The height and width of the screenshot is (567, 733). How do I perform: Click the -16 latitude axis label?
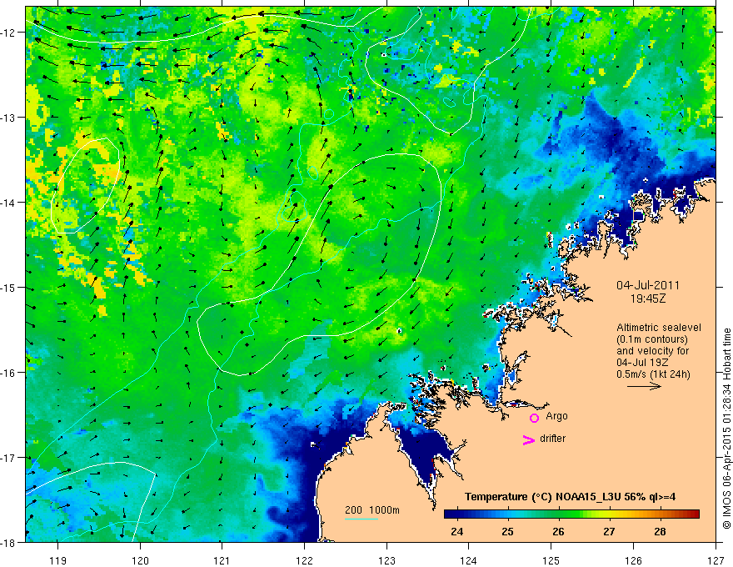coord(9,373)
